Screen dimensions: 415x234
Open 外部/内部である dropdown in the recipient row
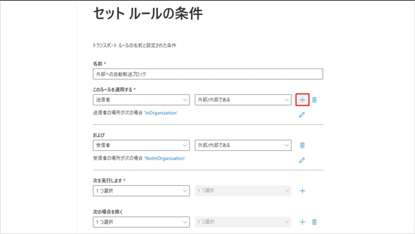tap(243, 146)
